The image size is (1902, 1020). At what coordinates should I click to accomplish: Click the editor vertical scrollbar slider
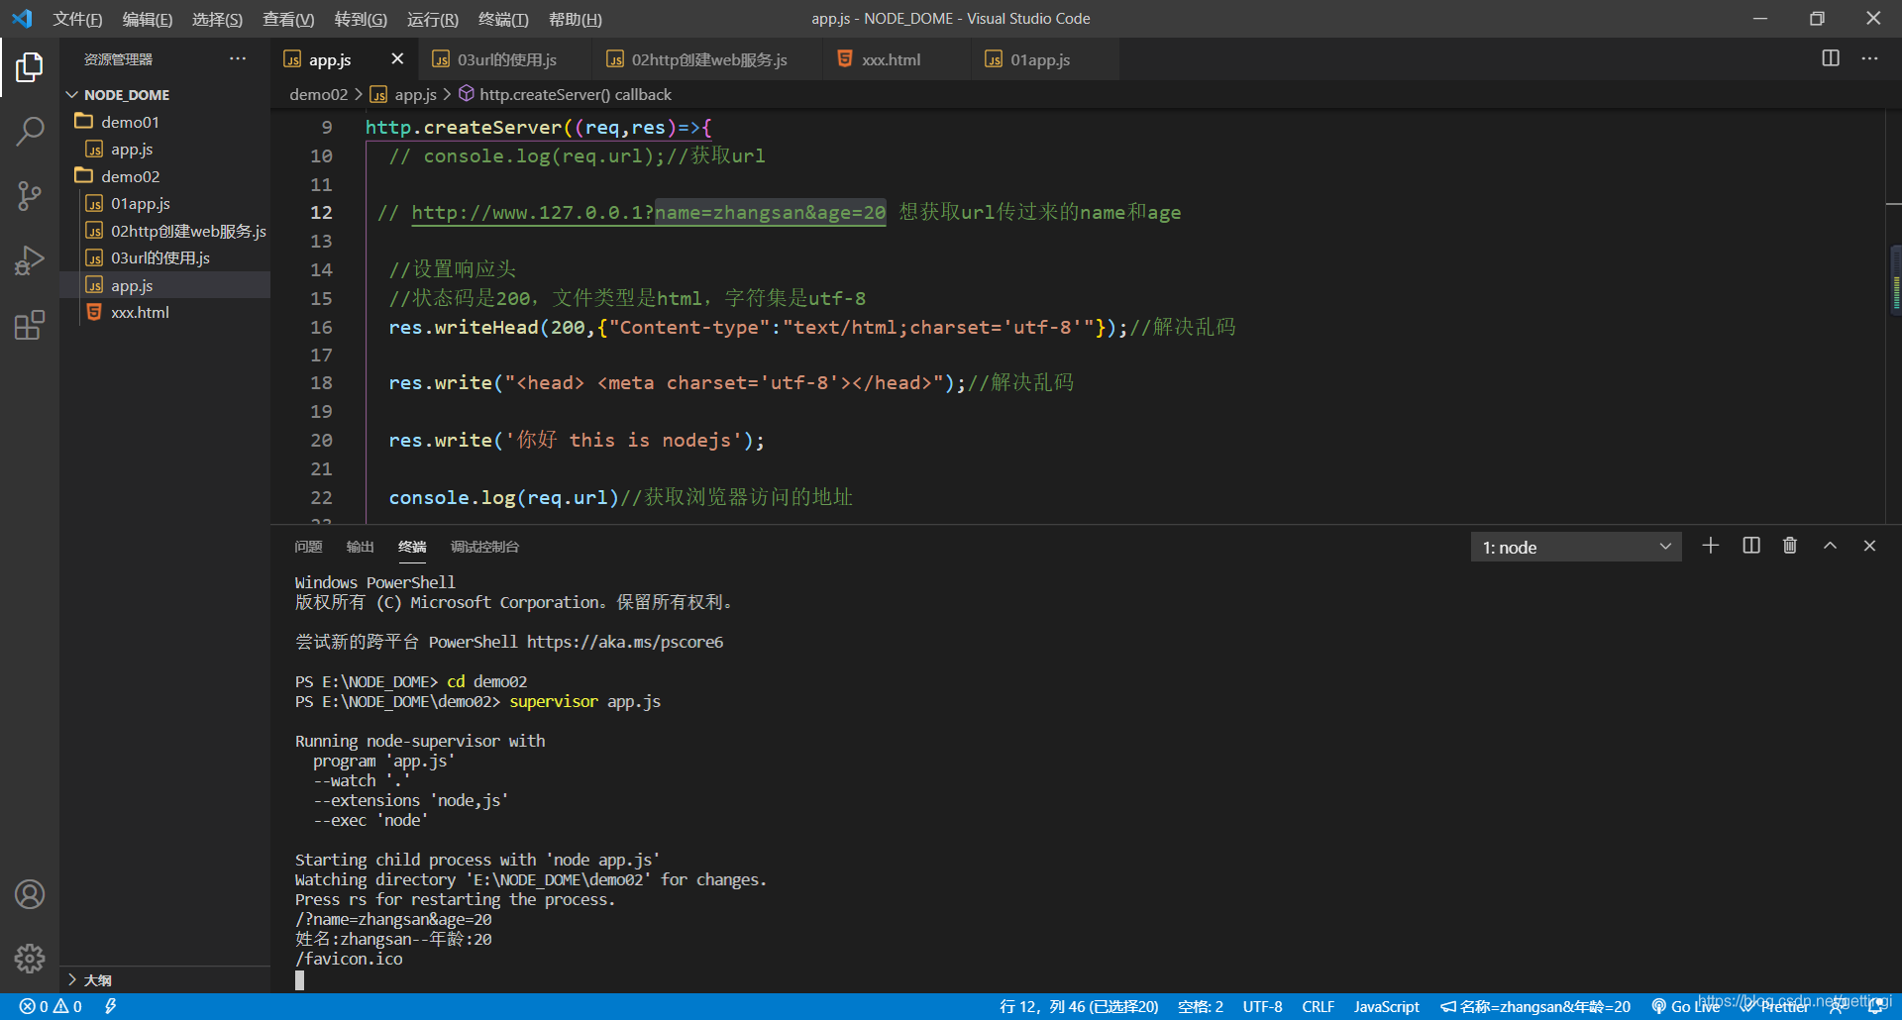click(x=1894, y=280)
